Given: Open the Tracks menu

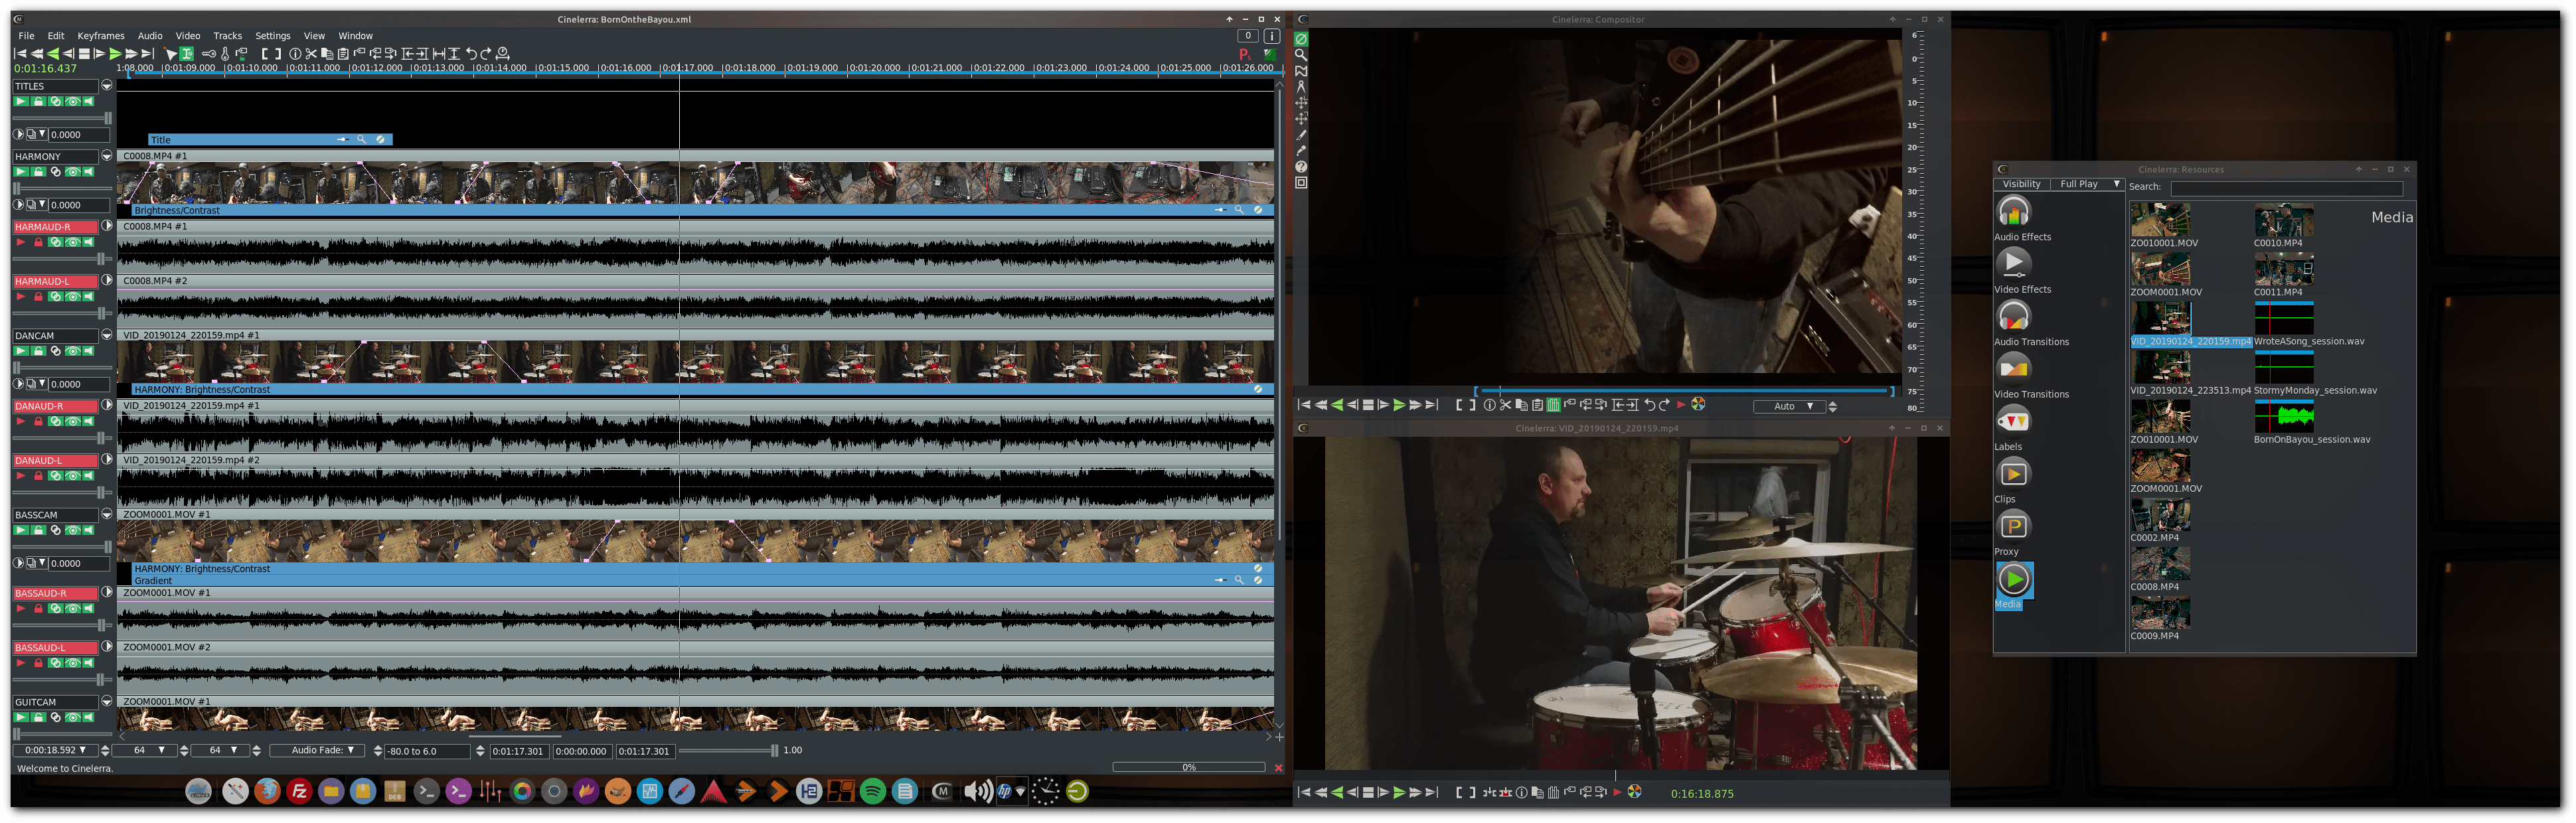Looking at the screenshot, I should point(227,36).
